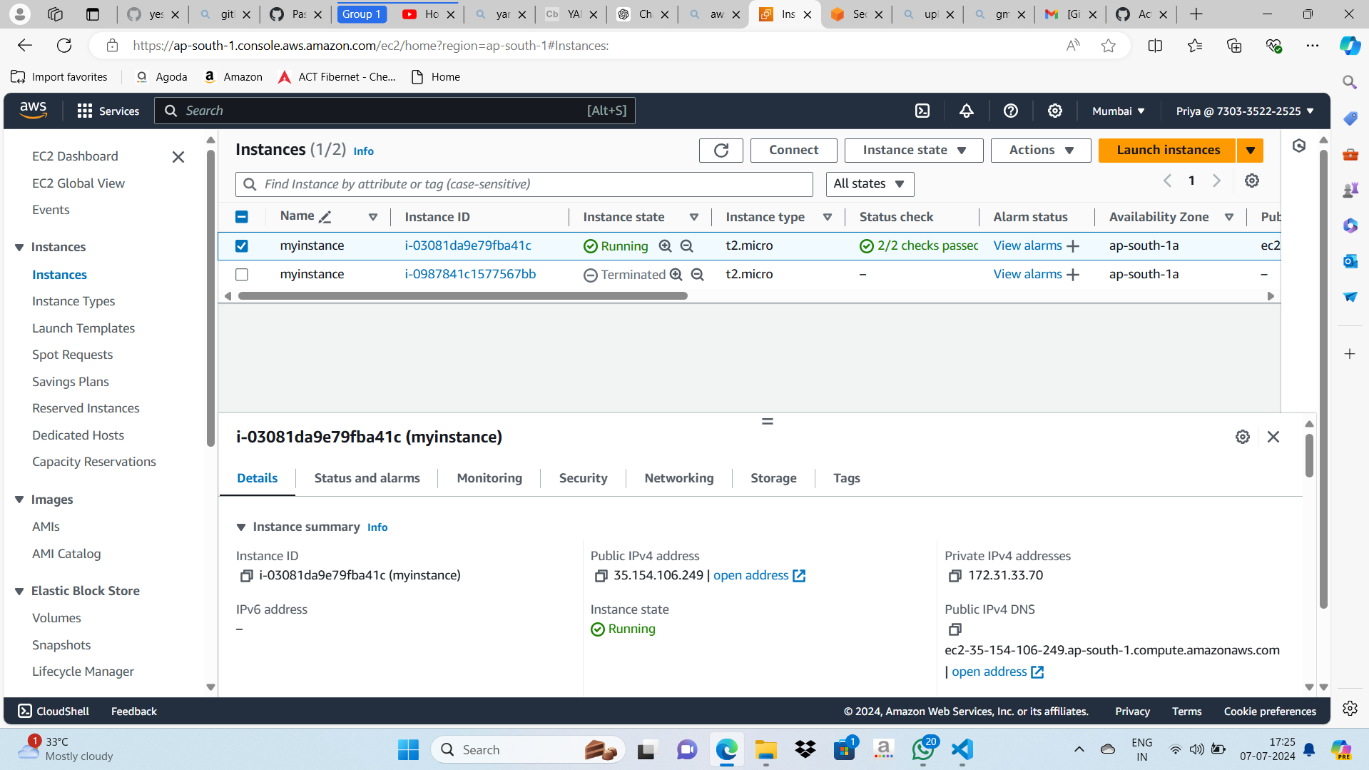Open instance i-0987841c1577567bb link
The height and width of the screenshot is (770, 1369).
coord(470,274)
